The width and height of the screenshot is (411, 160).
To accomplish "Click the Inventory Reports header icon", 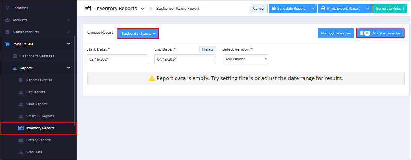I will click(x=87, y=8).
